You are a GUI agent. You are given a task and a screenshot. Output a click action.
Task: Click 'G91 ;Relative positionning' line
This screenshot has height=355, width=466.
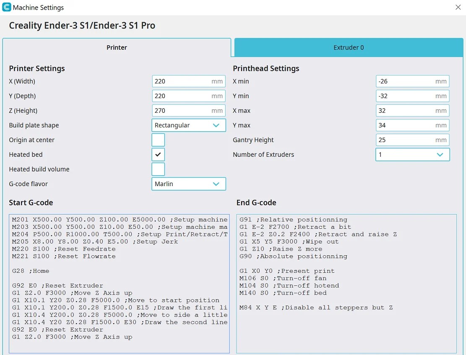(293, 220)
